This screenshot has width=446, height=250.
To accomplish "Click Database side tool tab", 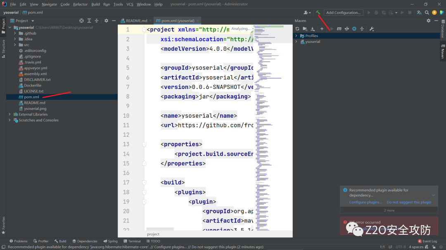I will click(x=443, y=29).
